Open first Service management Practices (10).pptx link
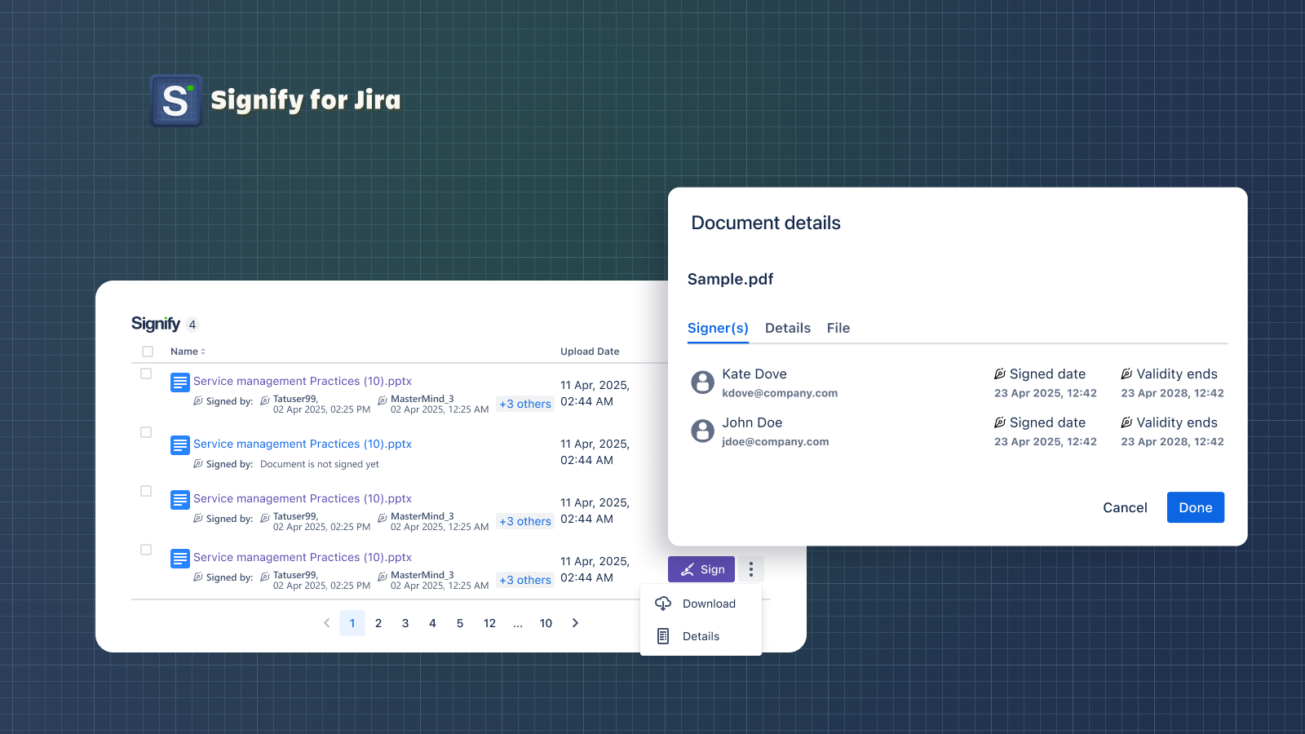 (303, 381)
